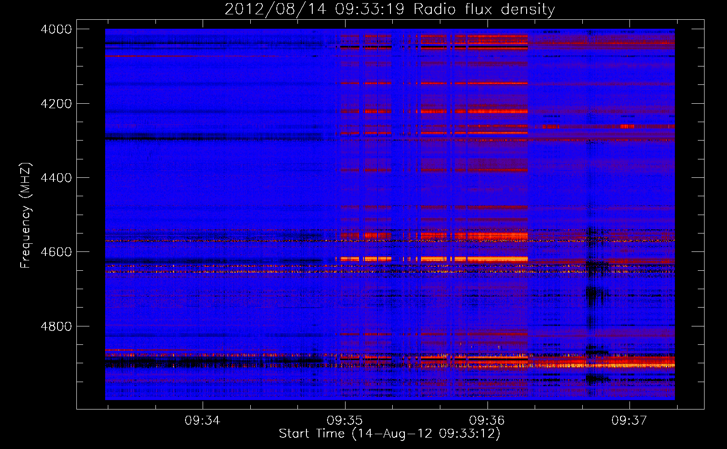Click the 4000 frequency tick label
727x449 pixels.
pyautogui.click(x=56, y=29)
